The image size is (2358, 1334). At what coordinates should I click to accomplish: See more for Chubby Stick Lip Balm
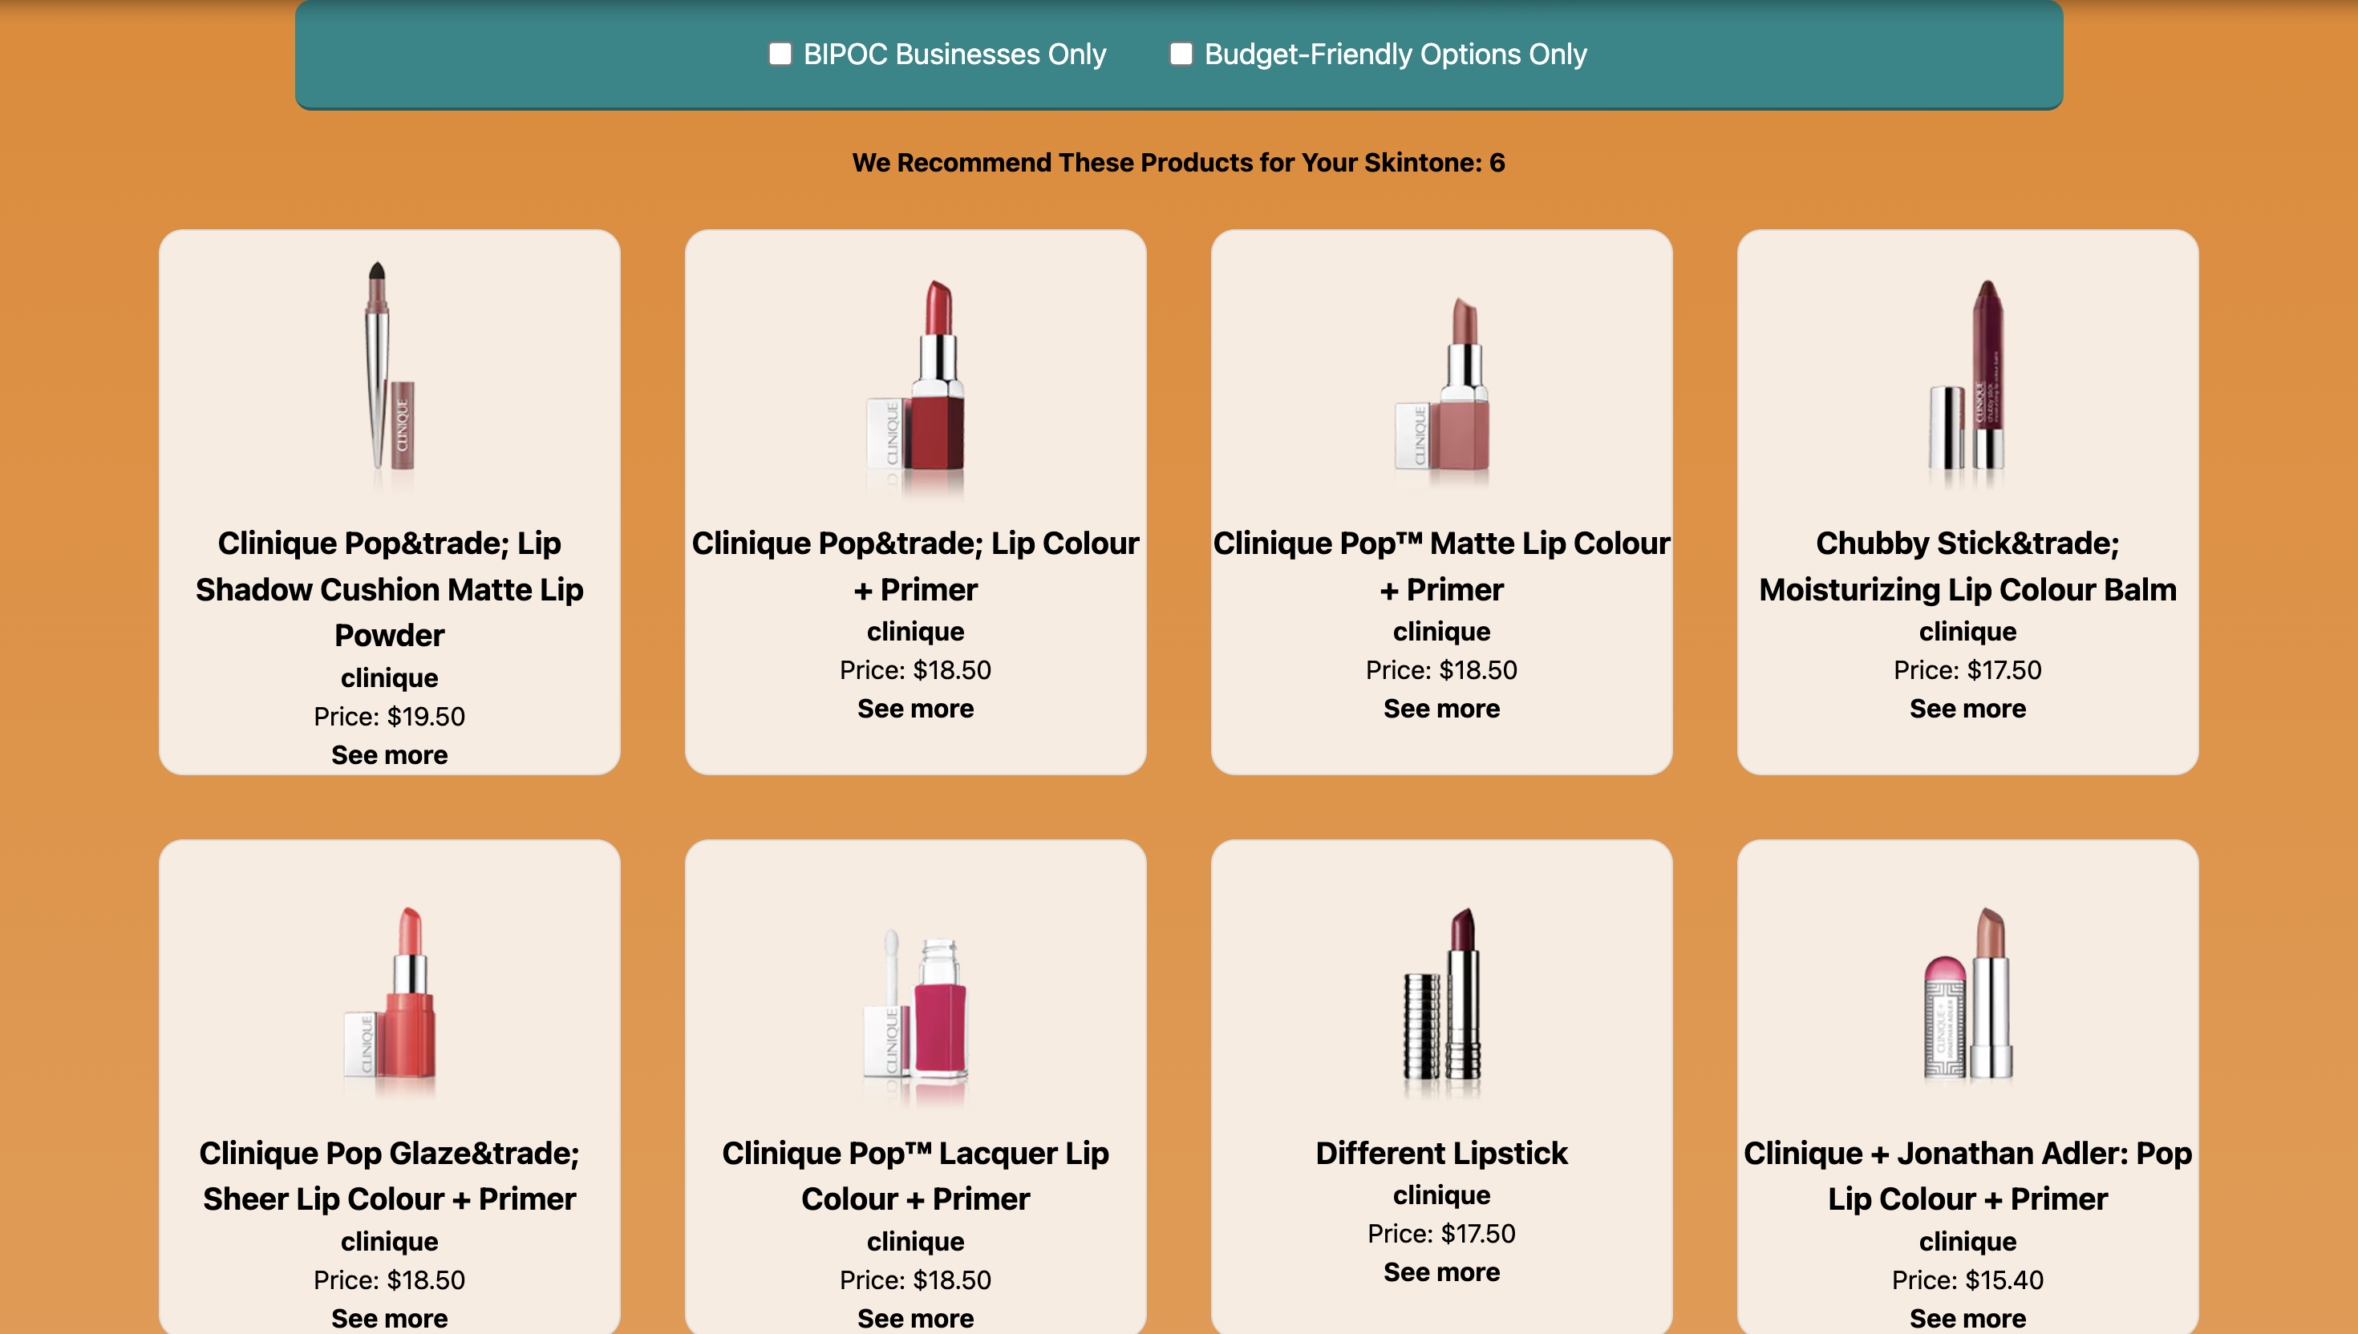pyautogui.click(x=1967, y=708)
